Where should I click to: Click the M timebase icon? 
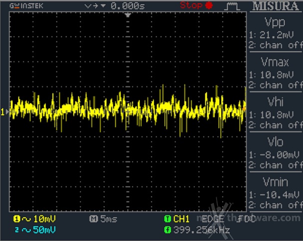coord(93,219)
